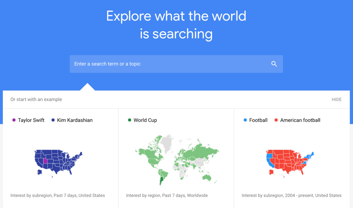Viewport: 353px width, 208px height.
Task: Click the search magnifying glass icon
Action: point(274,64)
